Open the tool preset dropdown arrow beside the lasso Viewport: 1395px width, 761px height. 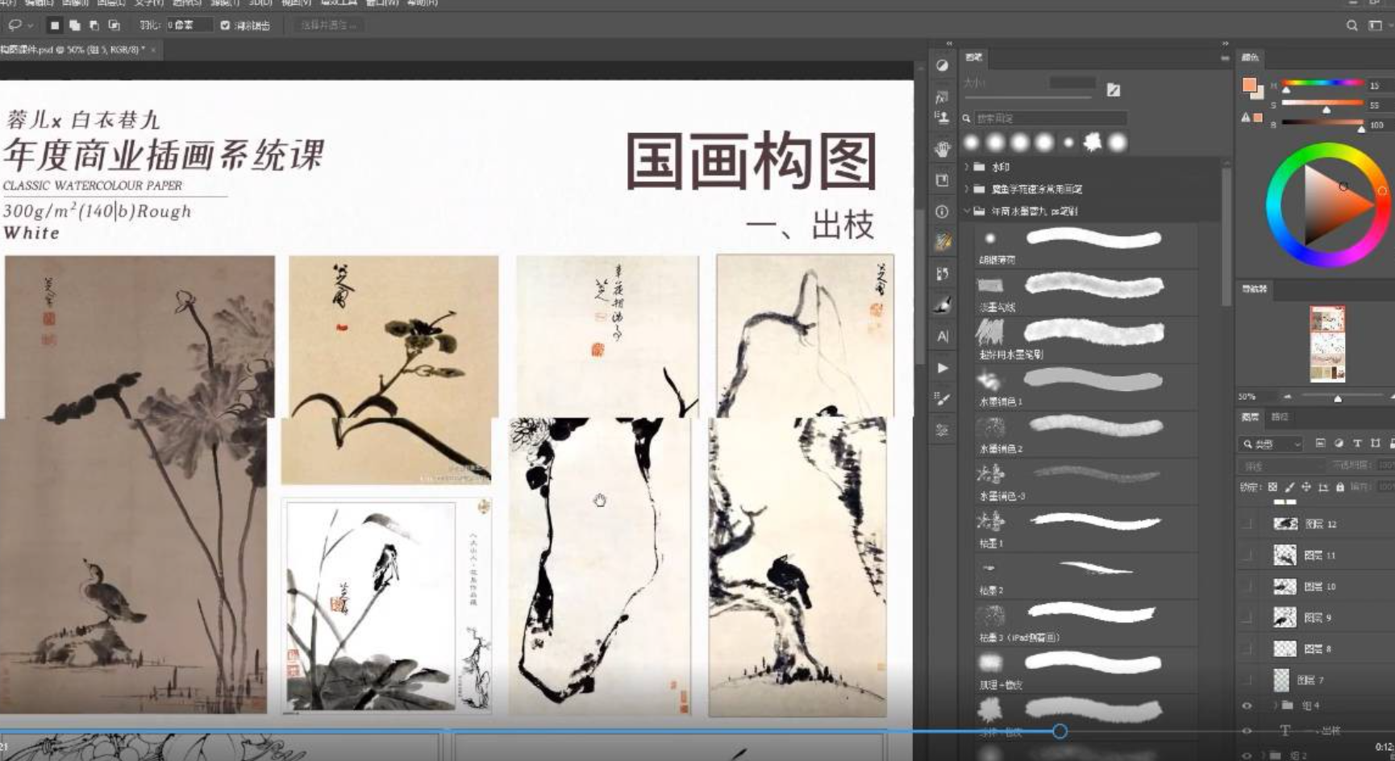click(x=31, y=26)
